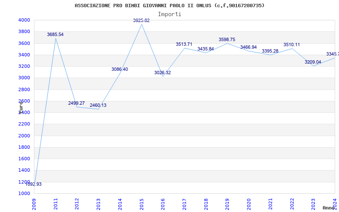339x212 pixels.
Task: Click the 2460.13 data label
Action: click(x=98, y=105)
